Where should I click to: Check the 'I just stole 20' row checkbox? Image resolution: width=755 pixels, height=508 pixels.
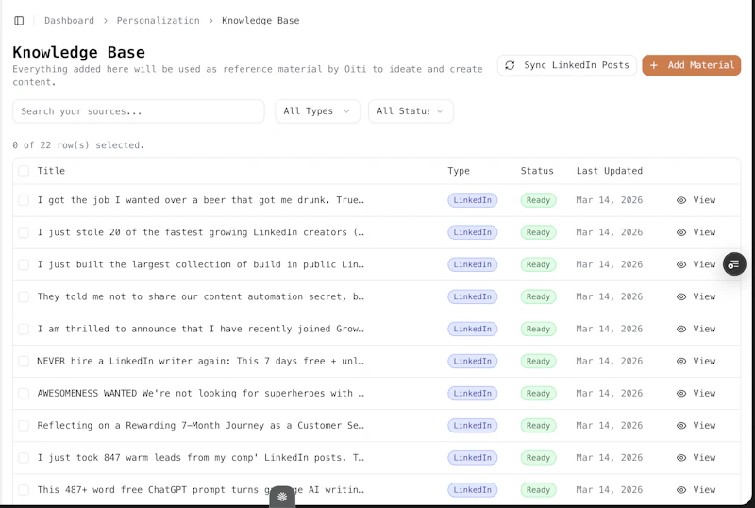[x=24, y=232]
